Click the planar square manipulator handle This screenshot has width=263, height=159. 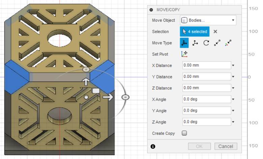point(96,91)
